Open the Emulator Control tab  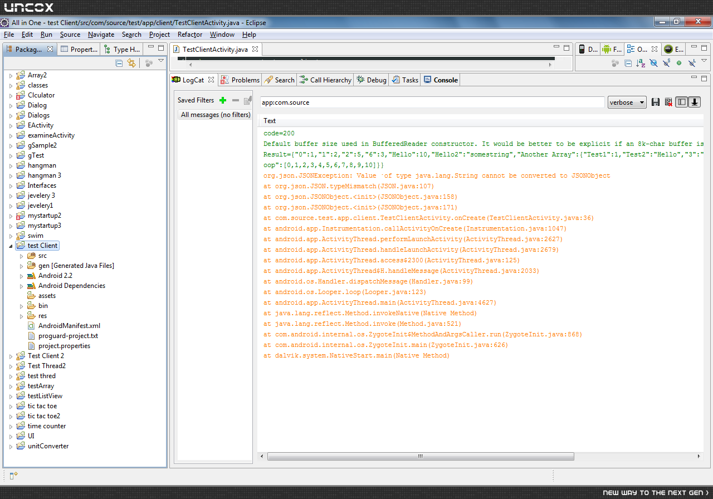point(673,49)
